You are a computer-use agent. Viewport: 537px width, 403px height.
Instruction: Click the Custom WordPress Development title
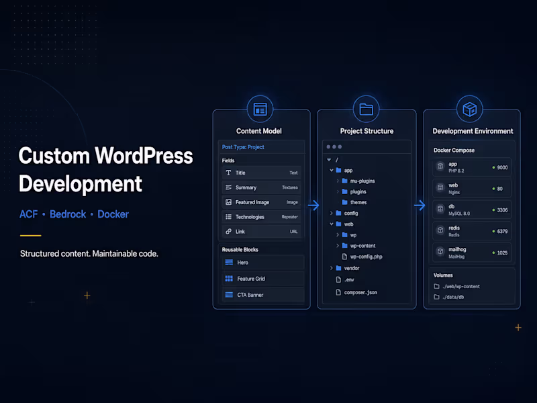[106, 170]
